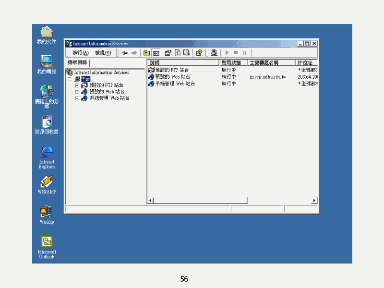Toggle the show/hide console tree icon
The image size is (384, 288).
pos(156,53)
